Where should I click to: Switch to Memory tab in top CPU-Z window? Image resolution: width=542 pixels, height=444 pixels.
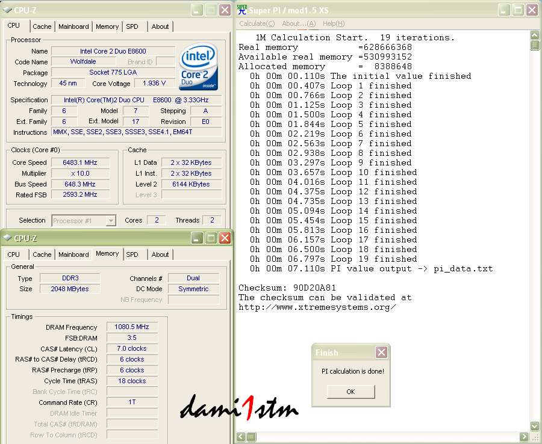(107, 26)
